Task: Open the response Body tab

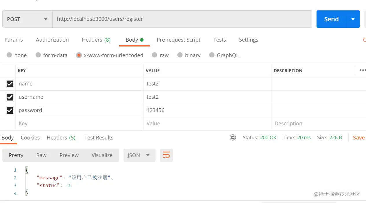Action: 8,137
